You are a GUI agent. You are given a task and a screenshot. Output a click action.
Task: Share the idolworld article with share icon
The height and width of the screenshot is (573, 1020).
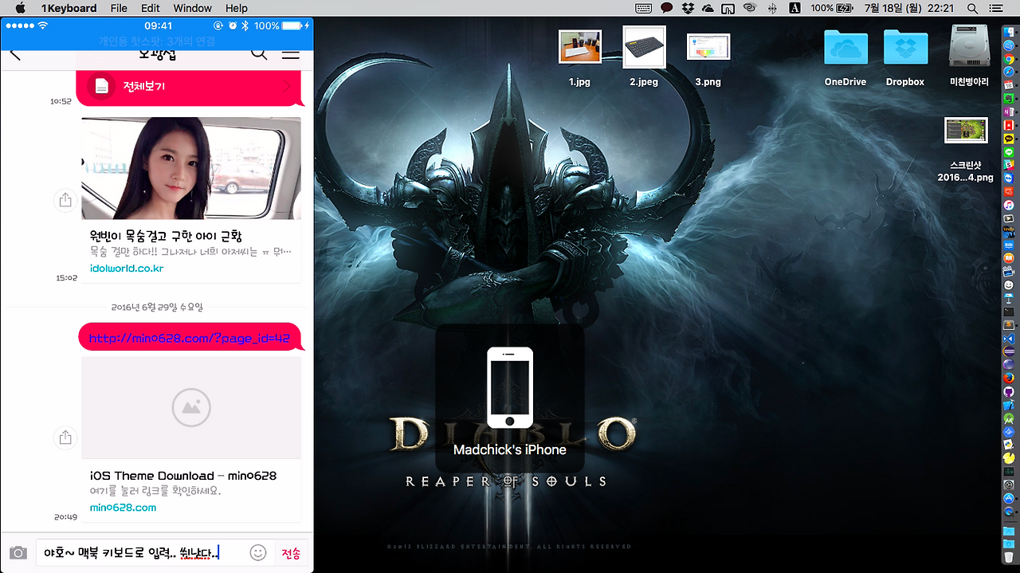click(x=65, y=200)
